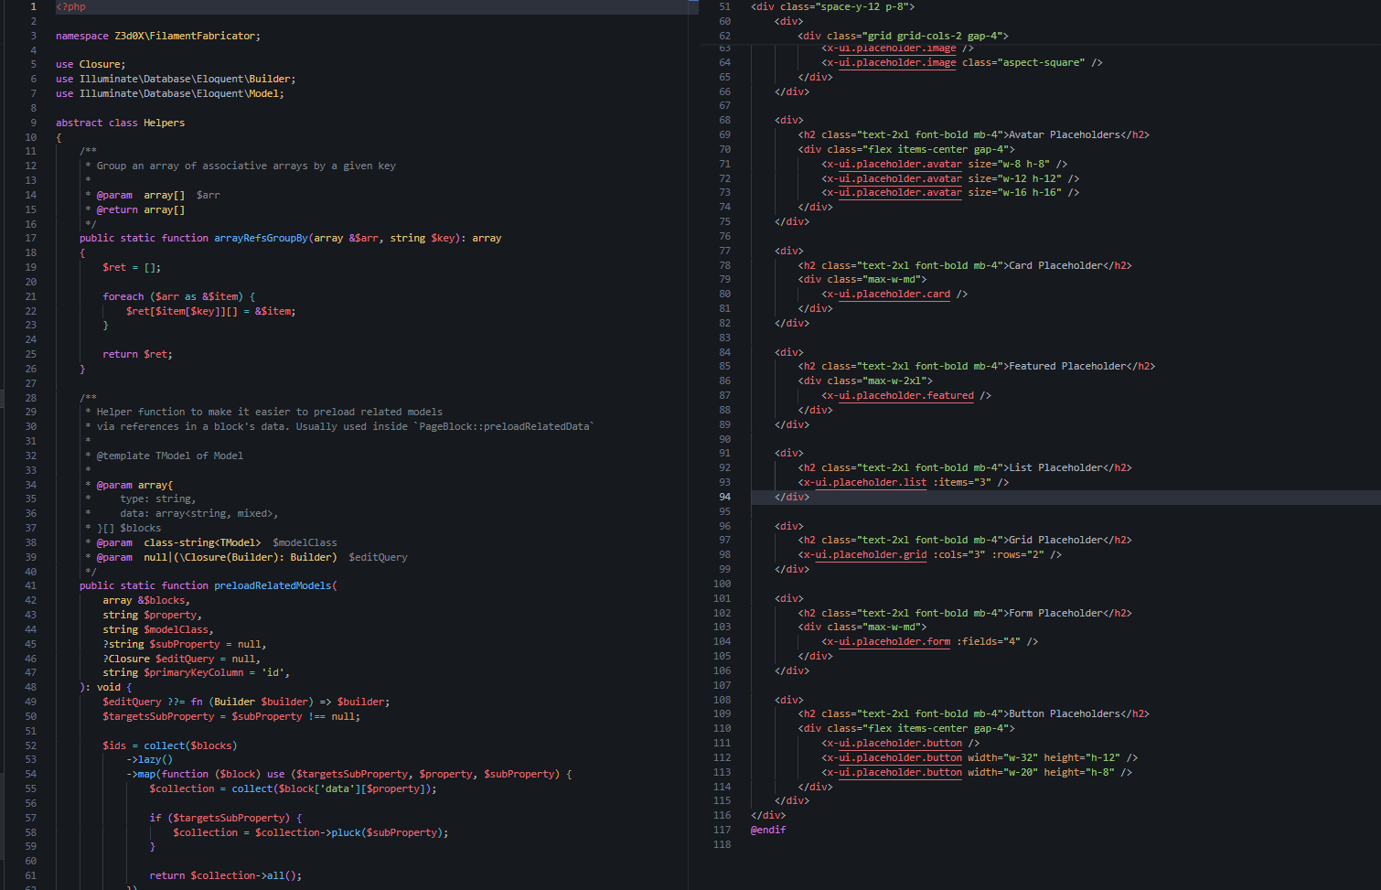Click the abstract class Helpers declaration
This screenshot has height=890, width=1381.
click(119, 122)
